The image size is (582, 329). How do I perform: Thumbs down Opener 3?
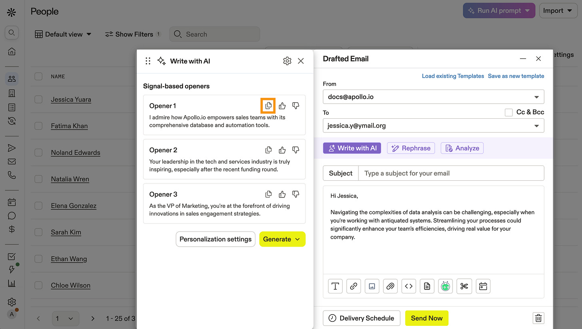pos(296,194)
